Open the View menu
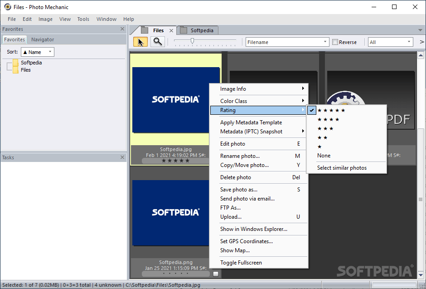Image resolution: width=426 pixels, height=289 pixels. point(65,19)
